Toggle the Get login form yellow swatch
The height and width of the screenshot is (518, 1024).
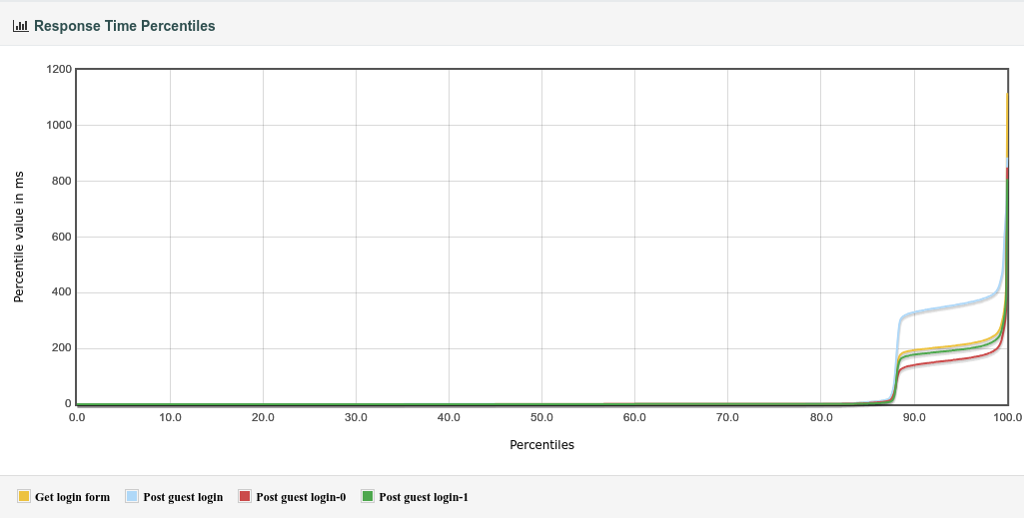pos(24,496)
